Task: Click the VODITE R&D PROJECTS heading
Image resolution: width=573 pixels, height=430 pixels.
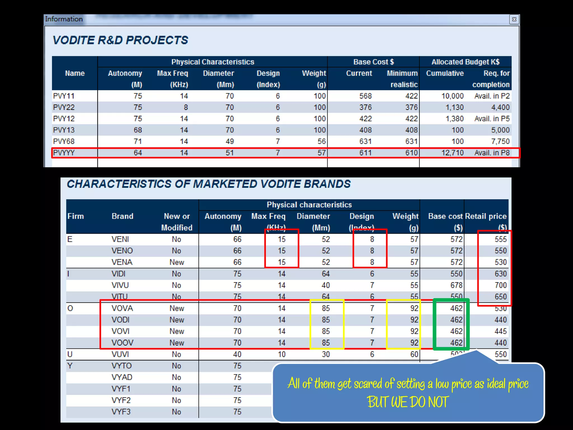Action: click(120, 40)
